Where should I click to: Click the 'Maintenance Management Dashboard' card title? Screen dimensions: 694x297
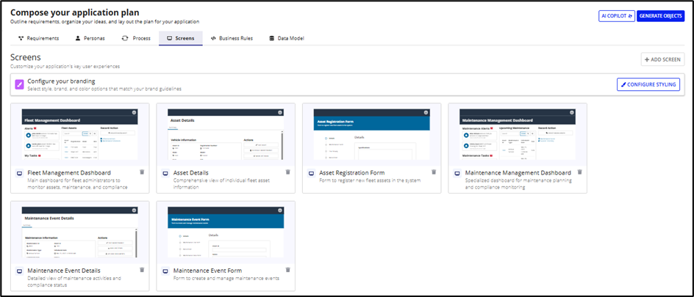point(518,172)
